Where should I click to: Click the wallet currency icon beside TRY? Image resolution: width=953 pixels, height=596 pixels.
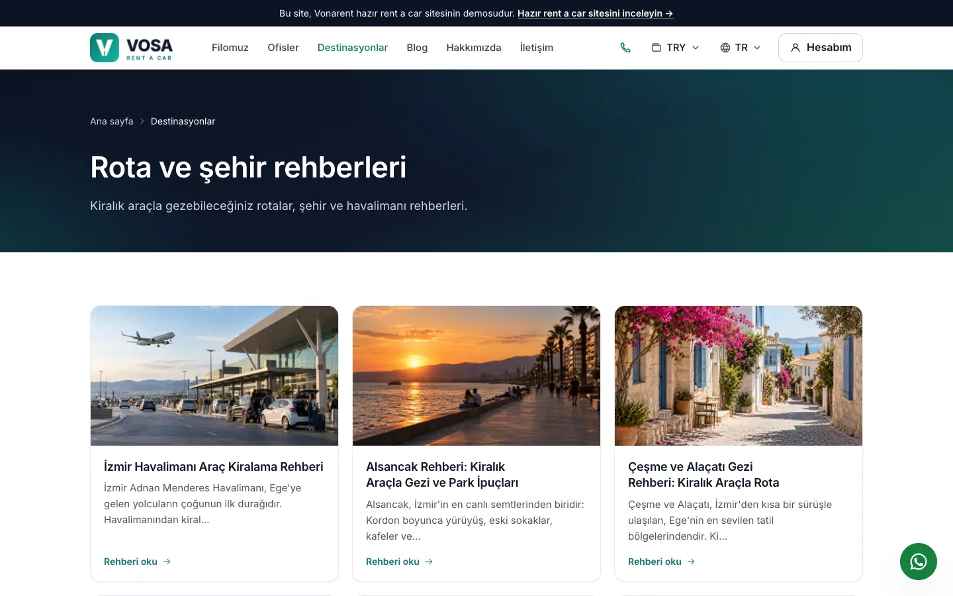pyautogui.click(x=657, y=48)
